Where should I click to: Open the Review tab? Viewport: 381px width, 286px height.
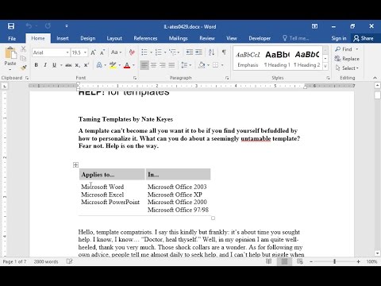click(207, 38)
